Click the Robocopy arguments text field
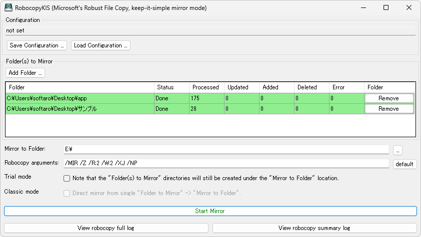 pos(225,164)
